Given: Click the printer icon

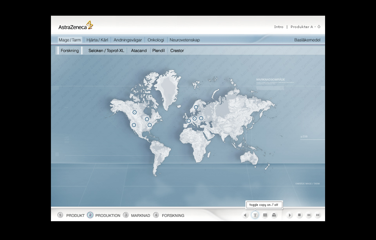Looking at the screenshot, I should (274, 215).
